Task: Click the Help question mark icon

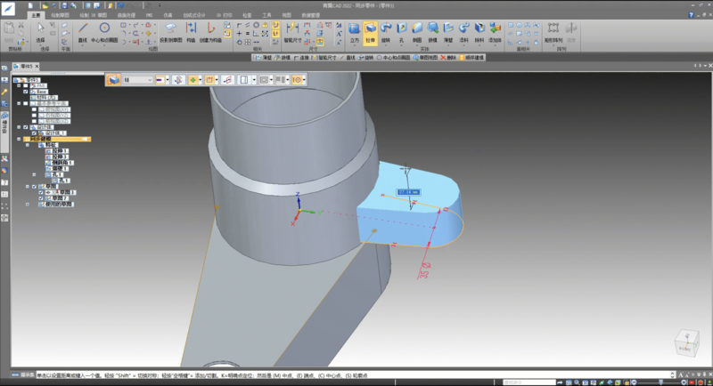Action: [692, 15]
